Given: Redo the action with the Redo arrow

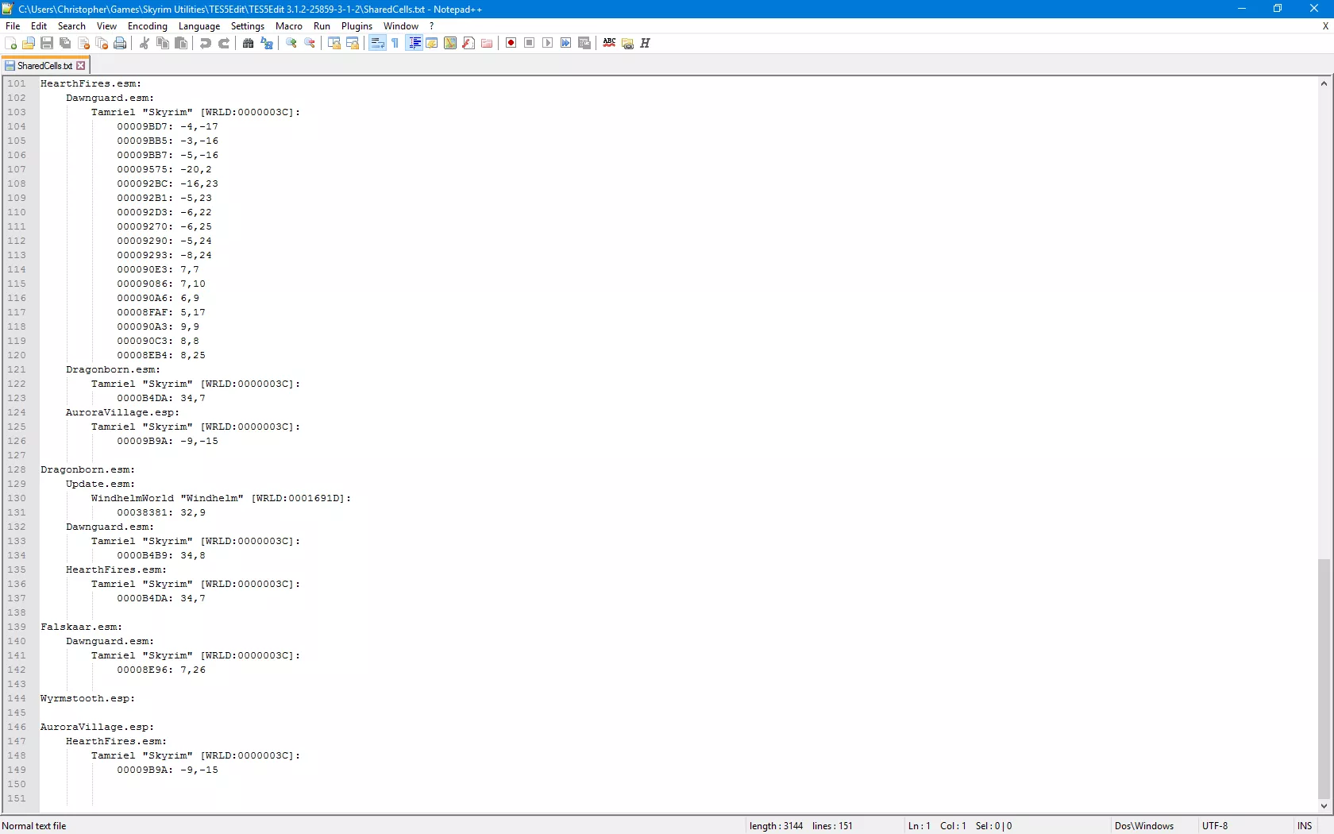Looking at the screenshot, I should pos(224,43).
